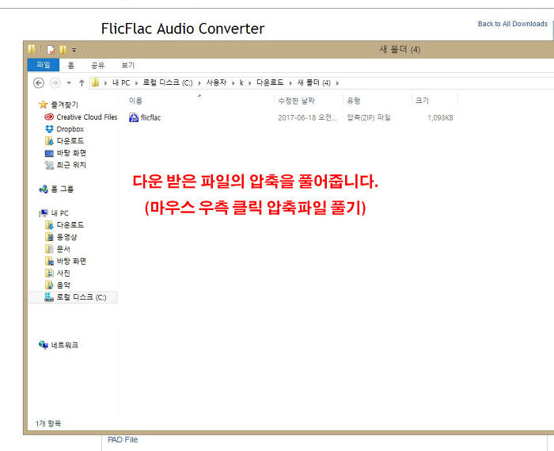Click the 음악 folder icon

(49, 285)
